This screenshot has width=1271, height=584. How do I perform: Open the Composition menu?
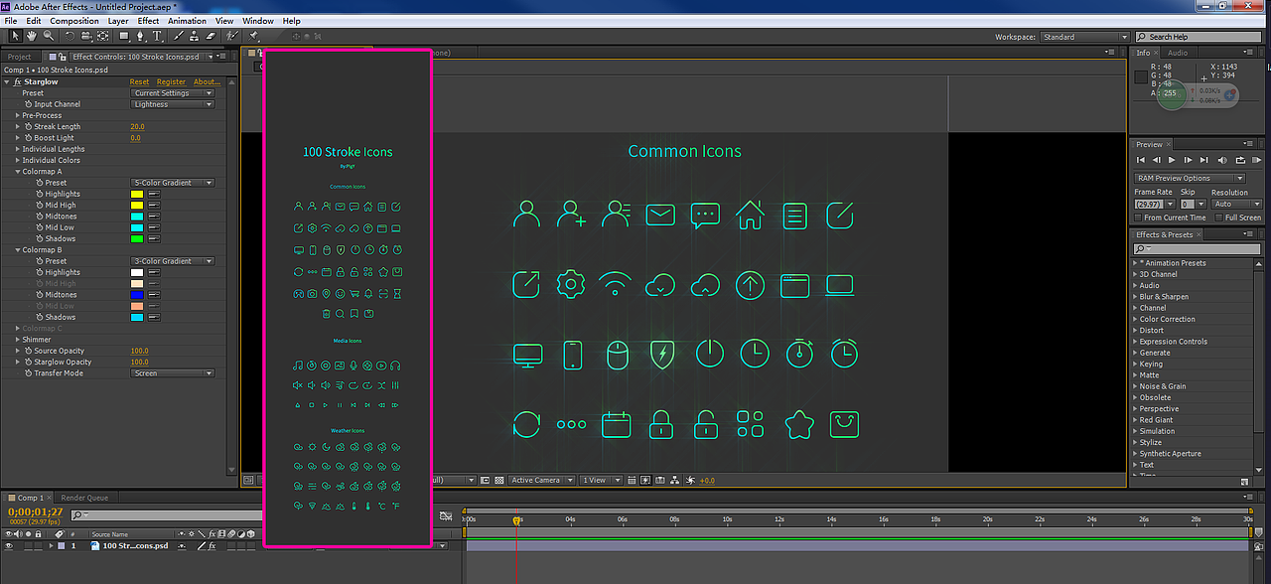coord(74,21)
